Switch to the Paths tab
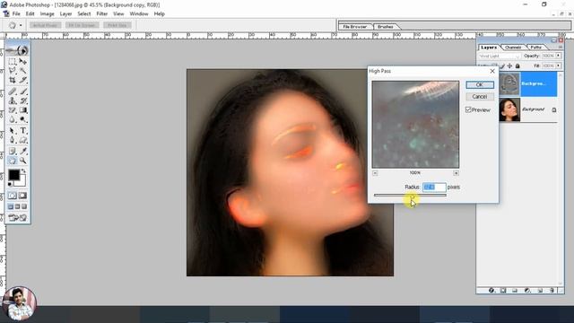The height and width of the screenshot is (323, 574). pos(536,48)
